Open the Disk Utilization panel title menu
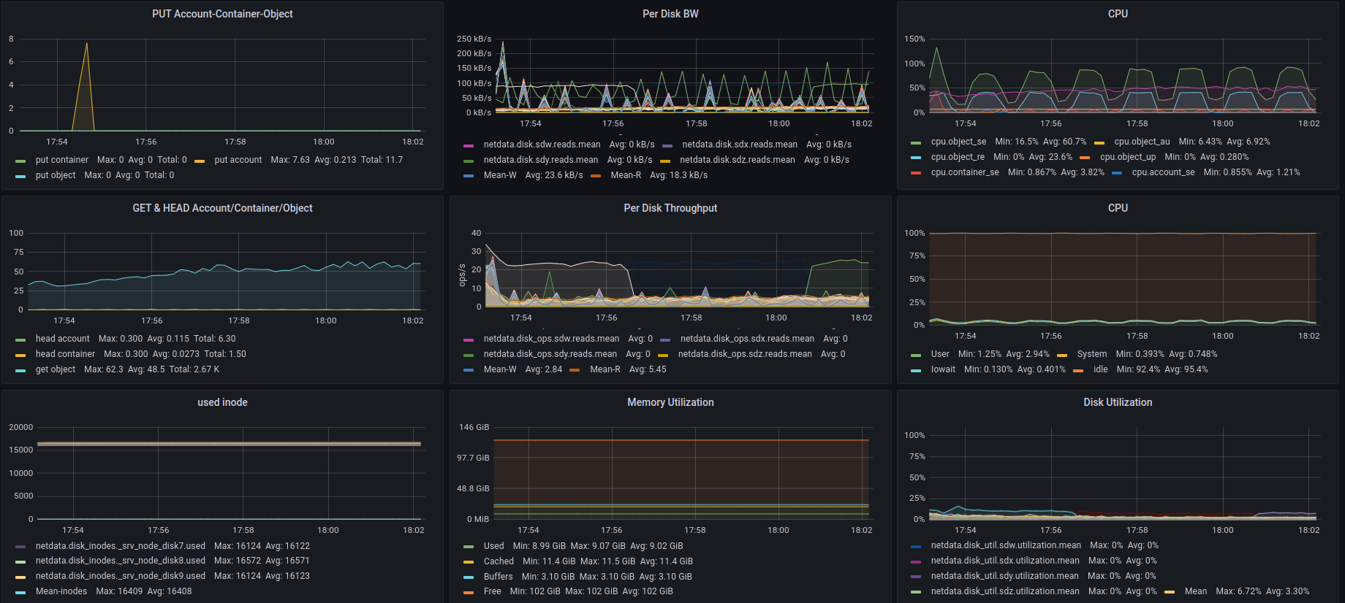The height and width of the screenshot is (603, 1345). coord(1118,402)
